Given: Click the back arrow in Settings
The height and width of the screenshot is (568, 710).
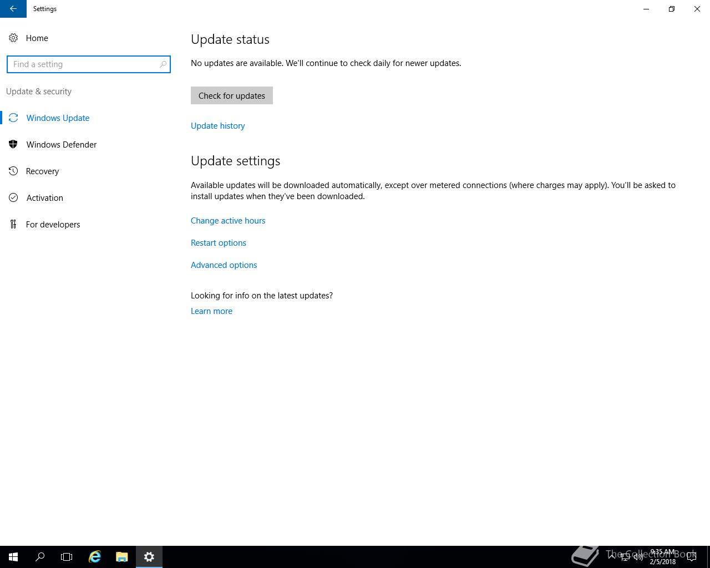Looking at the screenshot, I should [13, 9].
